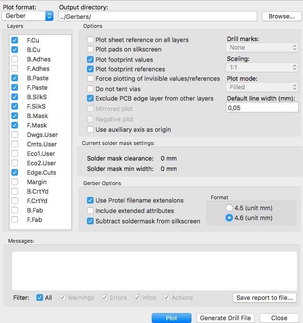Check Use auxiliary axis as origin

coord(90,129)
